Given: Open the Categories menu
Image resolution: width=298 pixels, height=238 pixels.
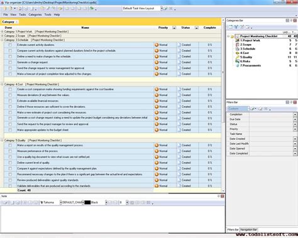Looking at the screenshot, I should point(35,14).
